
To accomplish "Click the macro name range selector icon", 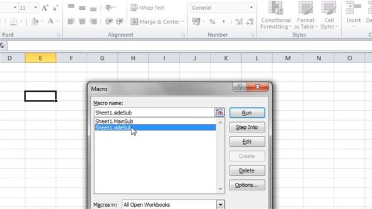I will pos(220,112).
